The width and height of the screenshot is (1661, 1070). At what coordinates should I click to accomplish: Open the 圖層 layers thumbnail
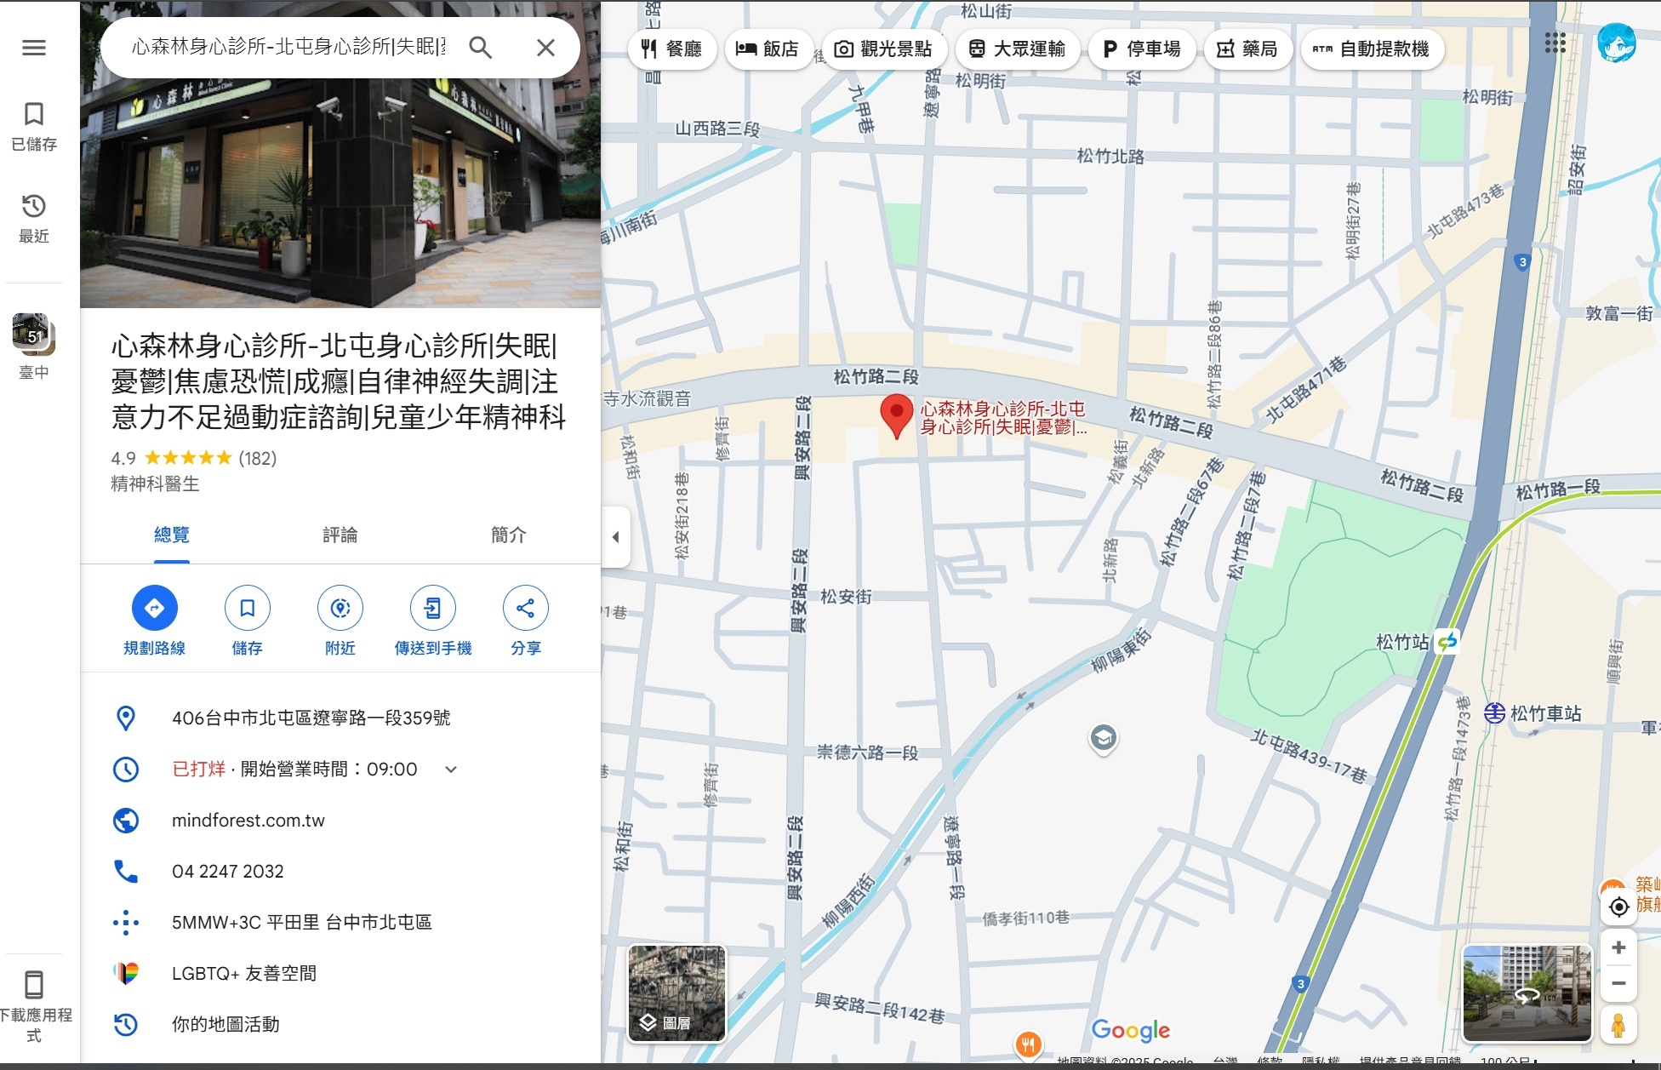click(677, 994)
